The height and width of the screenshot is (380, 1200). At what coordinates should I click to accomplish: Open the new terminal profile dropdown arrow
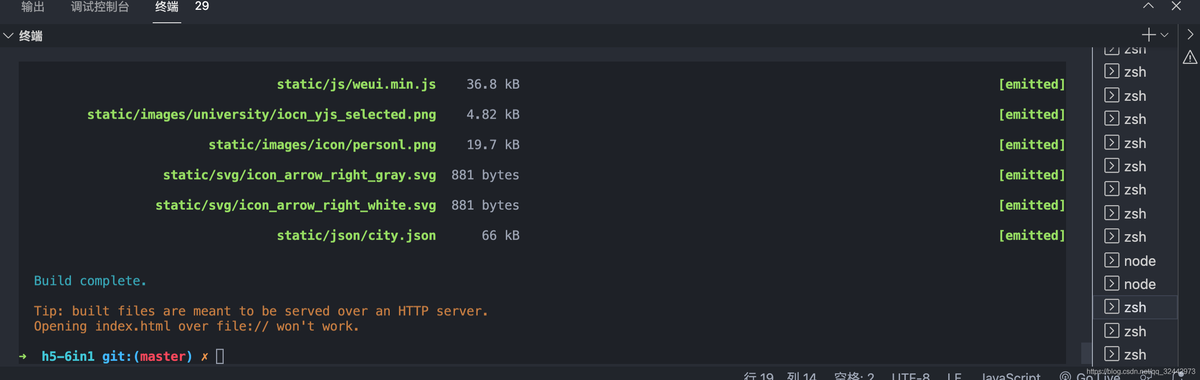tap(1165, 35)
